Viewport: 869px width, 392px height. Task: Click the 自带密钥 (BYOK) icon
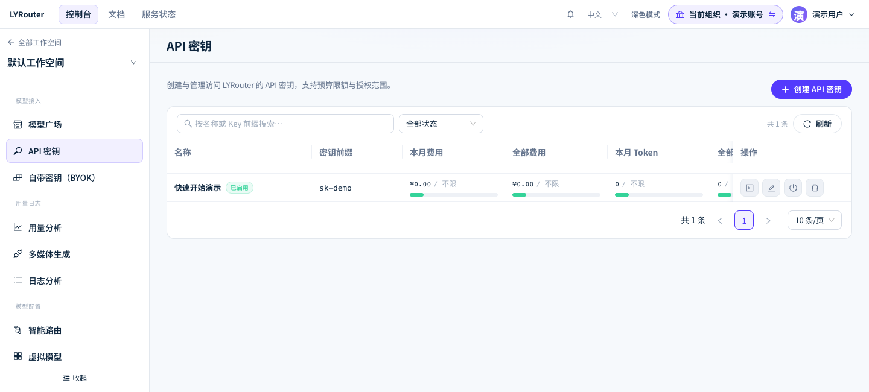(x=18, y=178)
